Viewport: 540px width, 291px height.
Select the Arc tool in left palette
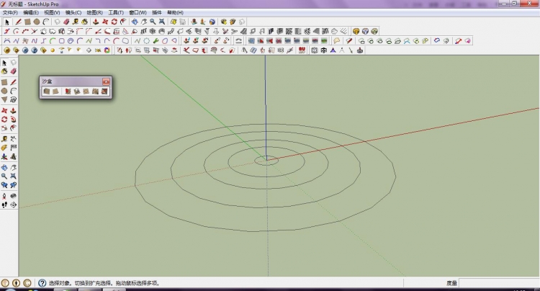pos(13,91)
